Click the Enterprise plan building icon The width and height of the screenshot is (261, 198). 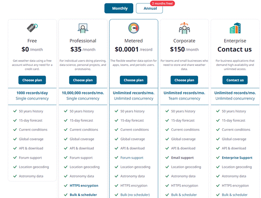tap(235, 28)
